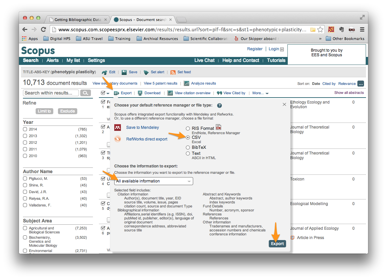
Task: Check the Shine, R. author filter
Action: 25,185
